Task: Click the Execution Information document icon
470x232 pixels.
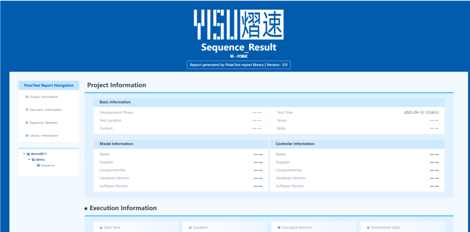Action: pos(27,109)
